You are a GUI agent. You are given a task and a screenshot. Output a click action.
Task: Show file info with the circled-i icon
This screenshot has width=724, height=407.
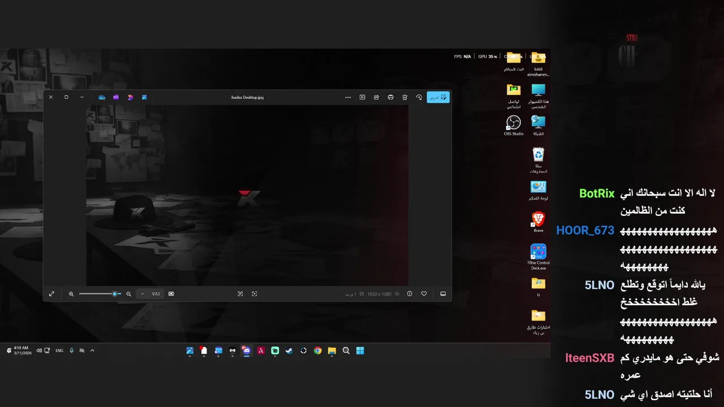(410, 294)
